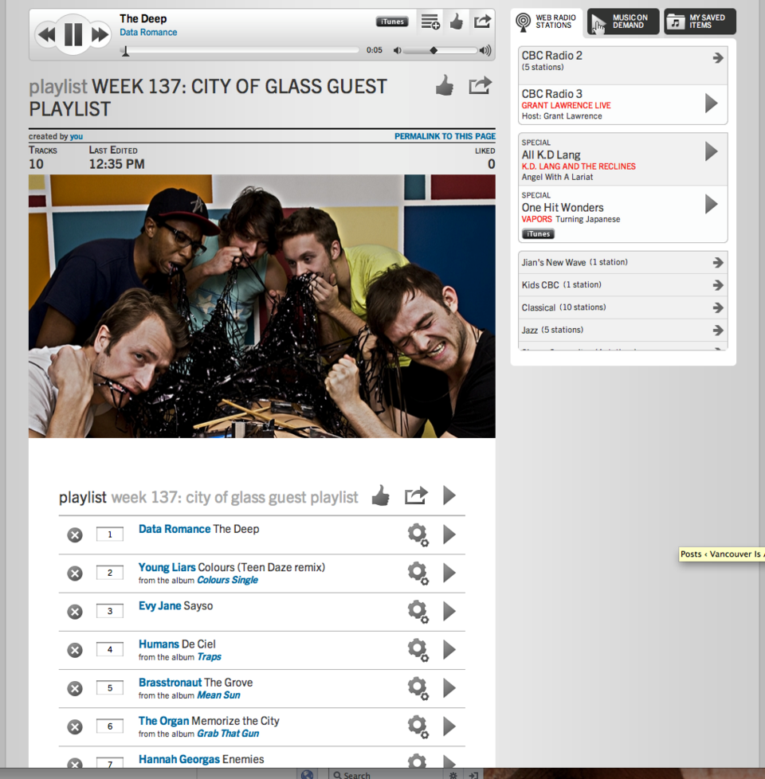
Task: Skip forward to the next track
Action: tap(100, 35)
